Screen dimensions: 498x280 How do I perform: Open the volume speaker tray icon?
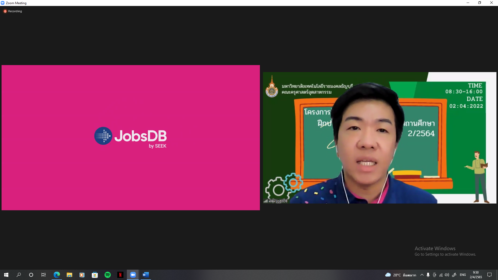tap(447, 275)
